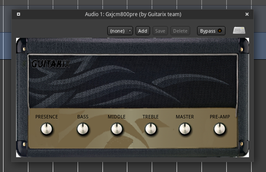Click the Add preset button

click(x=143, y=31)
